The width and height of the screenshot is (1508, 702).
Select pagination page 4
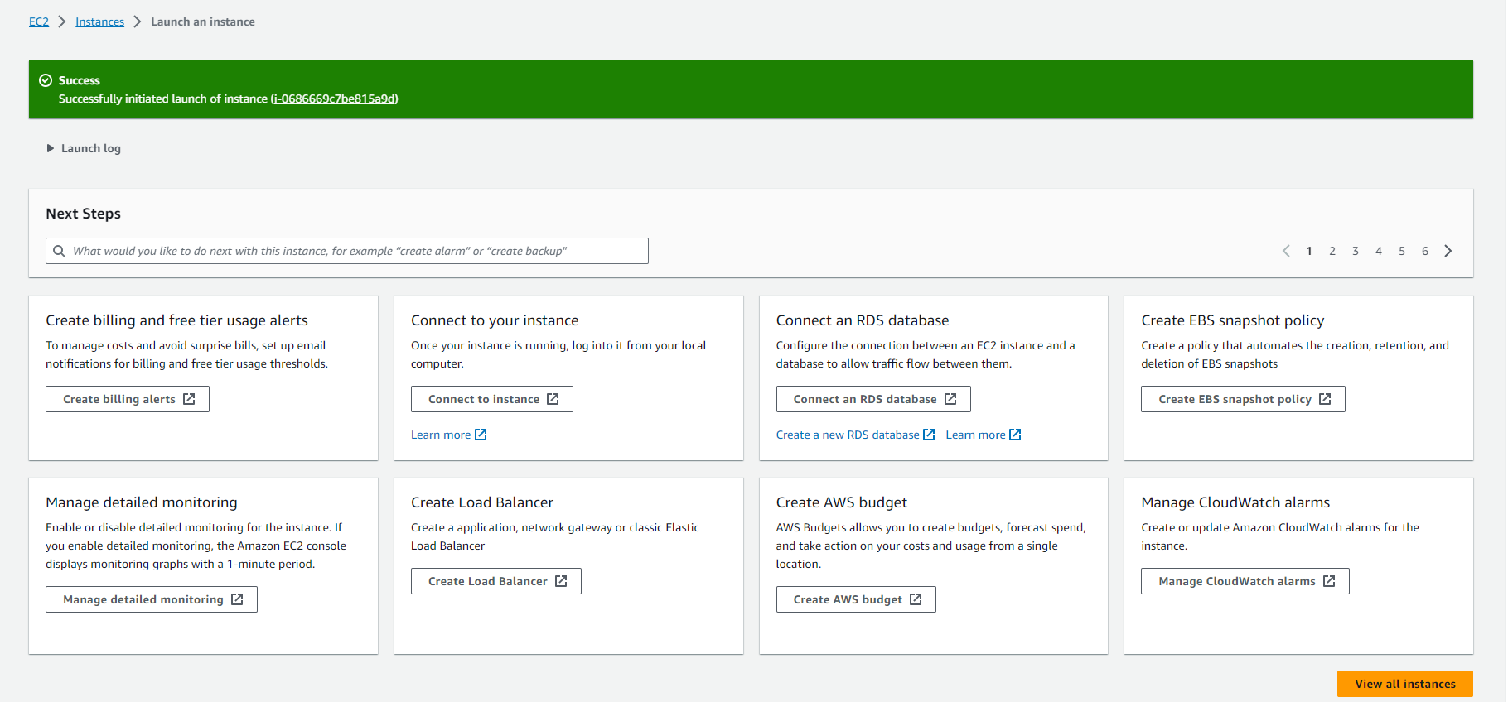click(x=1379, y=251)
